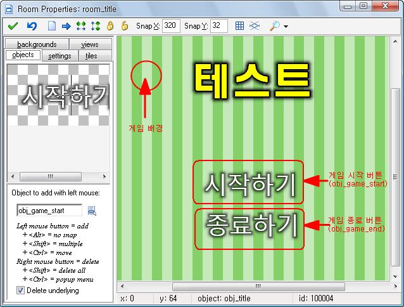
Task: Select the objects tab
Action: tap(23, 55)
